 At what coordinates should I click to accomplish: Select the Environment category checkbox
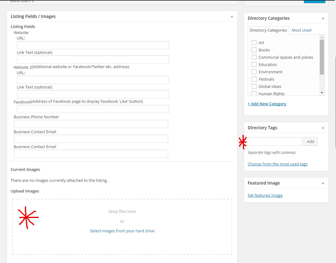coord(254,72)
